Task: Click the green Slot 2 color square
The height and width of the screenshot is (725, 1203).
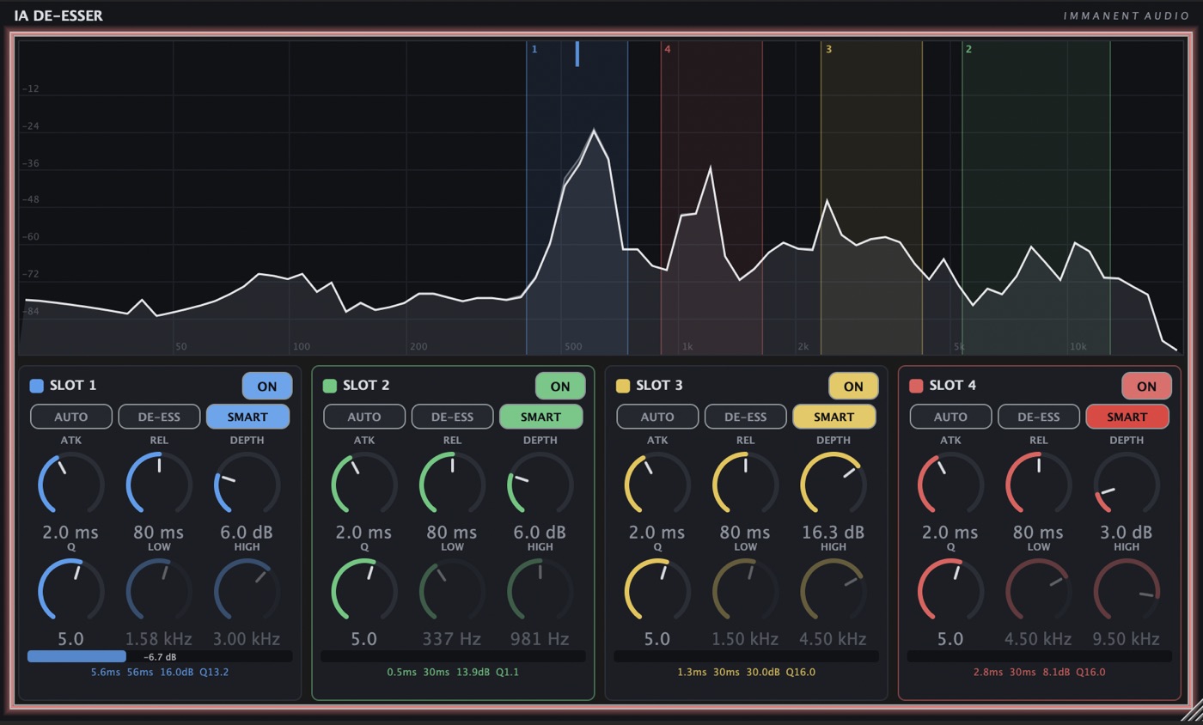Action: point(329,386)
